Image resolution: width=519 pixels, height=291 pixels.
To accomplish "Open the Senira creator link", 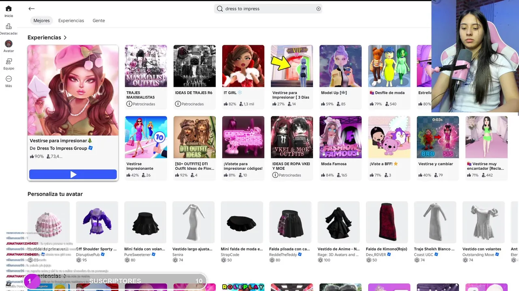I will [178, 255].
